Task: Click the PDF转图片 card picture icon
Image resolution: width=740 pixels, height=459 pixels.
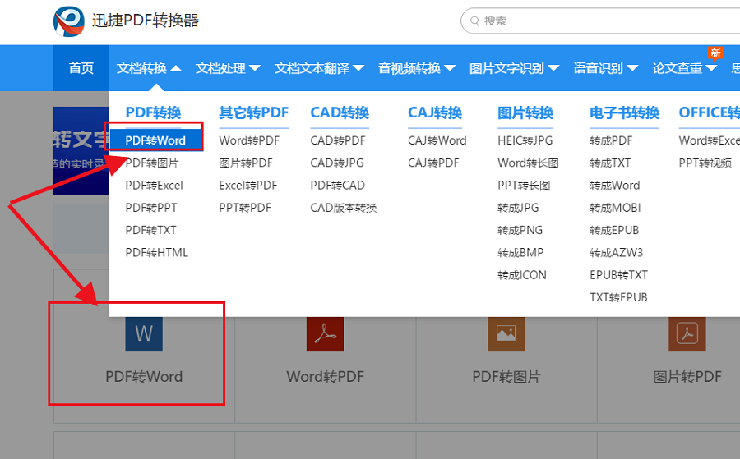Action: [506, 333]
